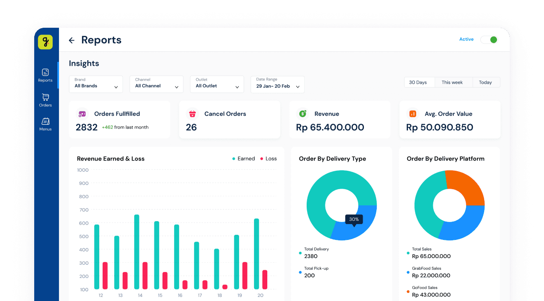Click the back arrow next to Reports

(x=71, y=40)
